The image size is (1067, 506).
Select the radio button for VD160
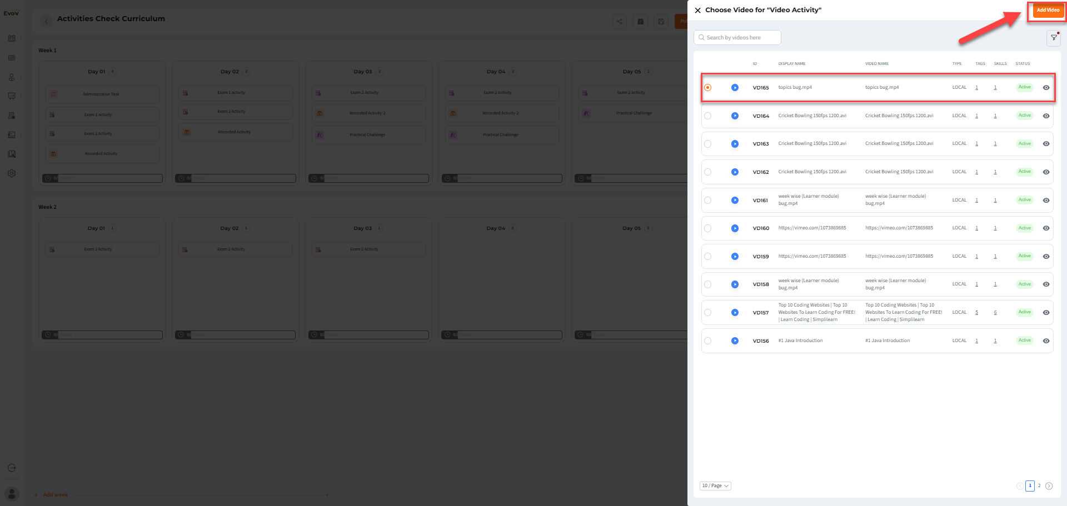tap(707, 228)
